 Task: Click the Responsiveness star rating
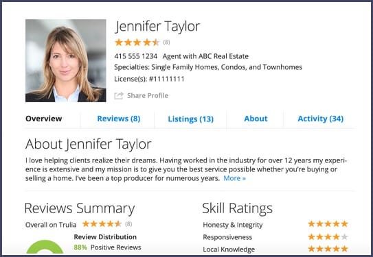pyautogui.click(x=328, y=236)
